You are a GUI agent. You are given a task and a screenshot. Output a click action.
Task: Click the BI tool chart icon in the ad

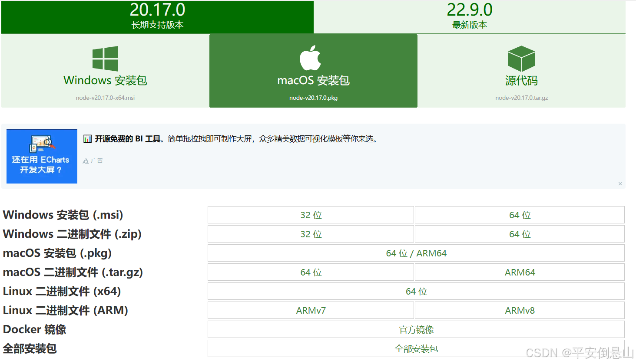coord(86,138)
